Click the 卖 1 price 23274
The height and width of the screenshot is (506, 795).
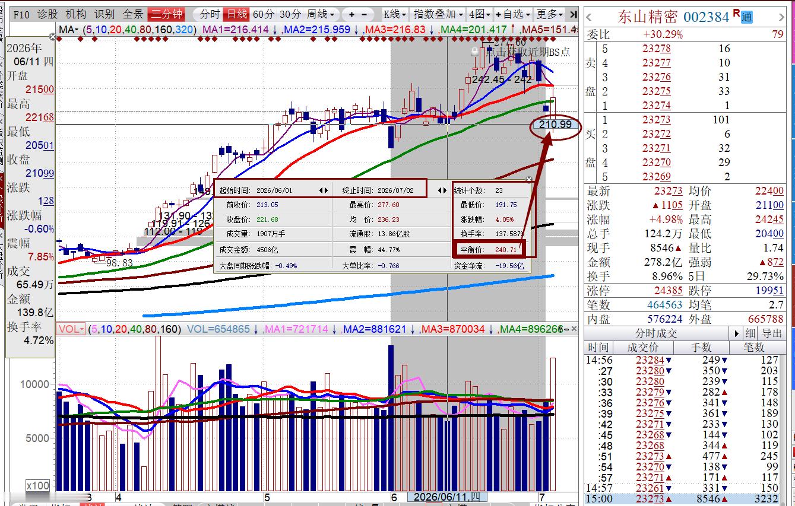(657, 106)
